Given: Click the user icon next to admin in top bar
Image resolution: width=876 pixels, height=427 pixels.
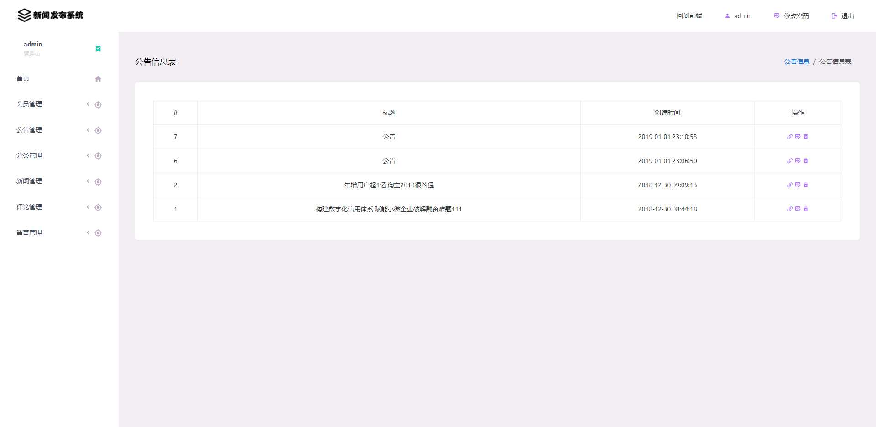Looking at the screenshot, I should [x=727, y=15].
